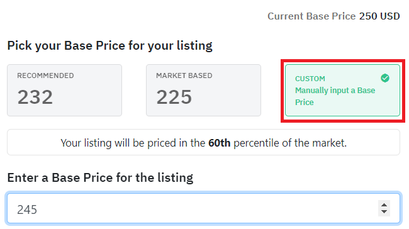Click "Enter a Base Price" field label

(100, 178)
